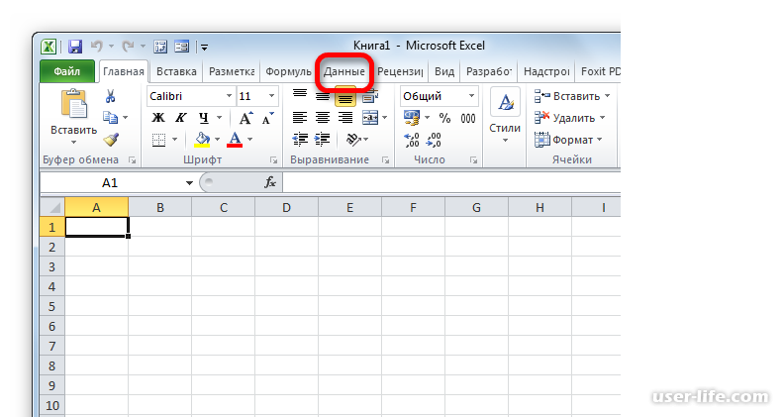The image size is (784, 417).
Task: Click into the Name Box showing A1
Action: tap(111, 182)
